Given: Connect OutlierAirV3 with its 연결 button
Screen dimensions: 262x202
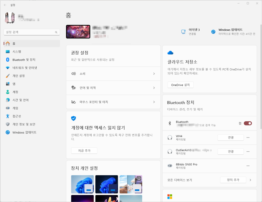Looking at the screenshot, I should pyautogui.click(x=231, y=152).
